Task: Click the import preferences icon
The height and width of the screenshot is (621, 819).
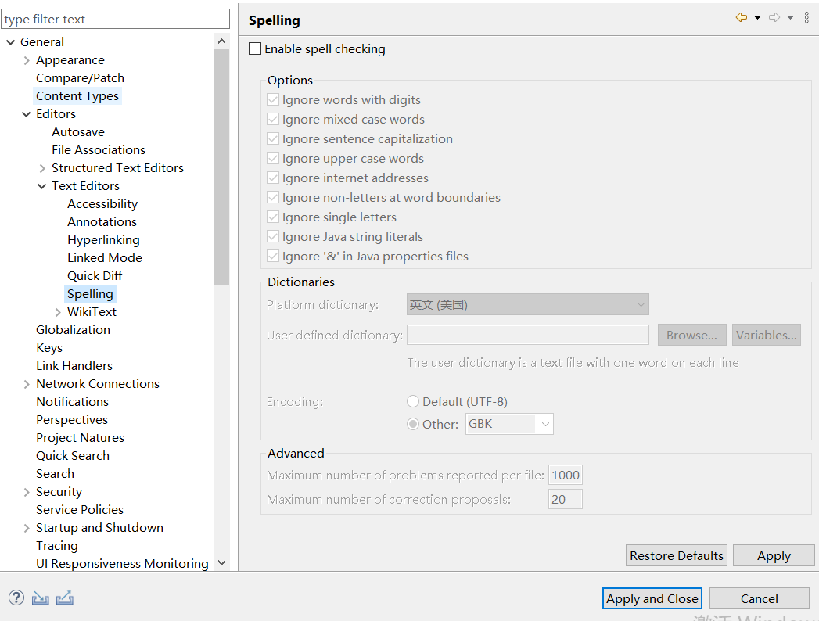Action: click(40, 598)
